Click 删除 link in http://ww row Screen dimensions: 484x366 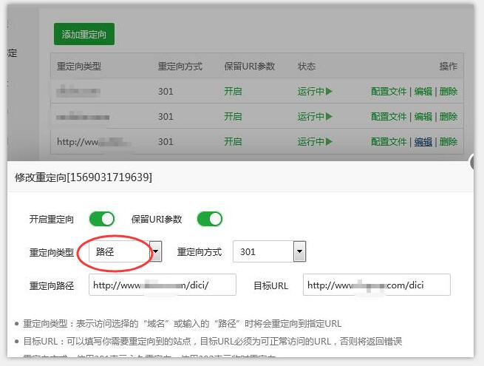449,142
